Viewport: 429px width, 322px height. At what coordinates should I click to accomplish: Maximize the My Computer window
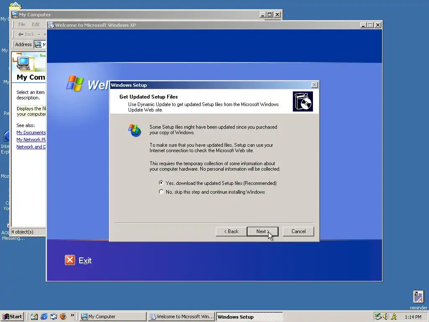tap(270, 15)
